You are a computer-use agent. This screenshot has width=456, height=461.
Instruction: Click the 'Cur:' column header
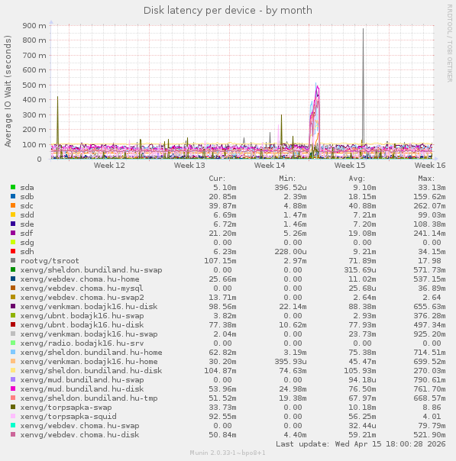tap(217, 179)
